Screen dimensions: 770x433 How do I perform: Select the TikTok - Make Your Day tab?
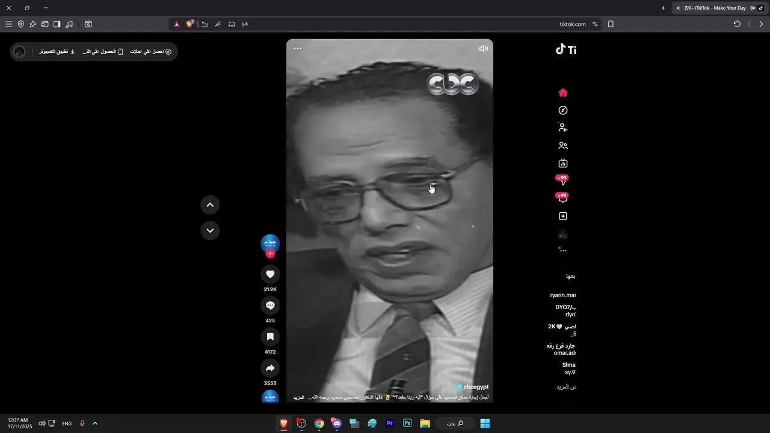[x=720, y=8]
